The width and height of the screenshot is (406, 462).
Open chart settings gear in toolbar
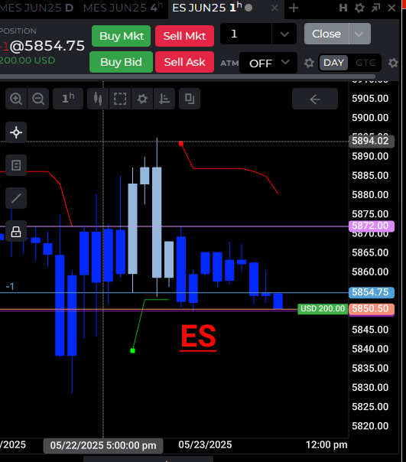point(142,99)
